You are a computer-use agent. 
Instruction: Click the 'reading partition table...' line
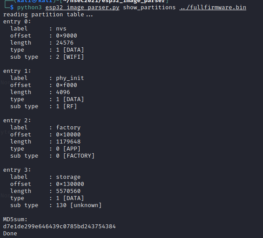pos(48,15)
